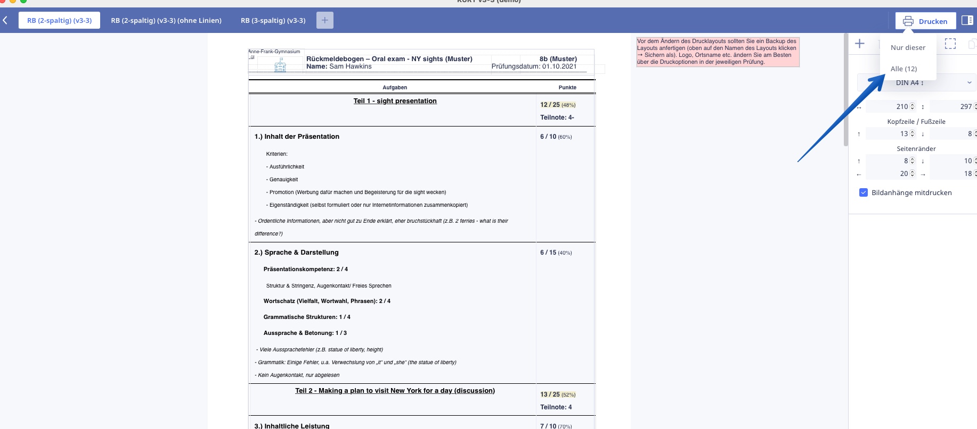
Task: Select the '13 / 25 (52%)' score cell
Action: 558,394
